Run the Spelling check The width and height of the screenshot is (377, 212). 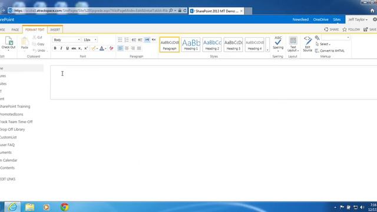coord(278,44)
